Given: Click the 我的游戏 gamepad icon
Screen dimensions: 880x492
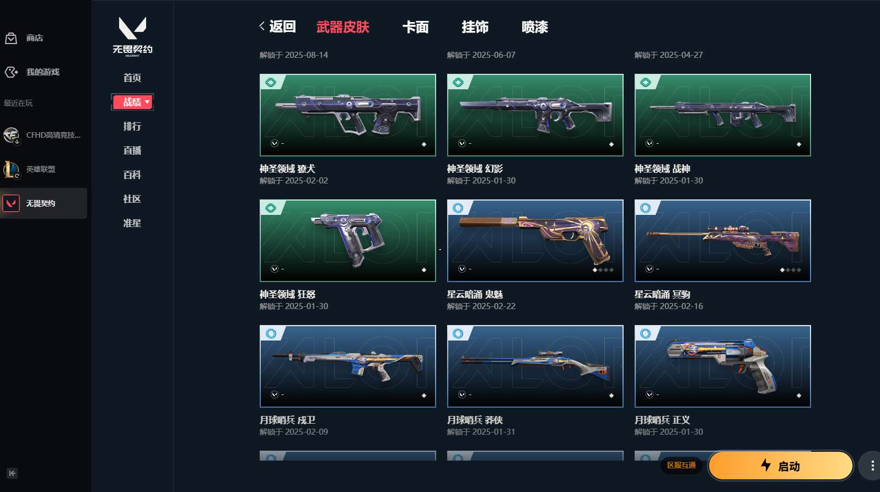Looking at the screenshot, I should point(11,72).
